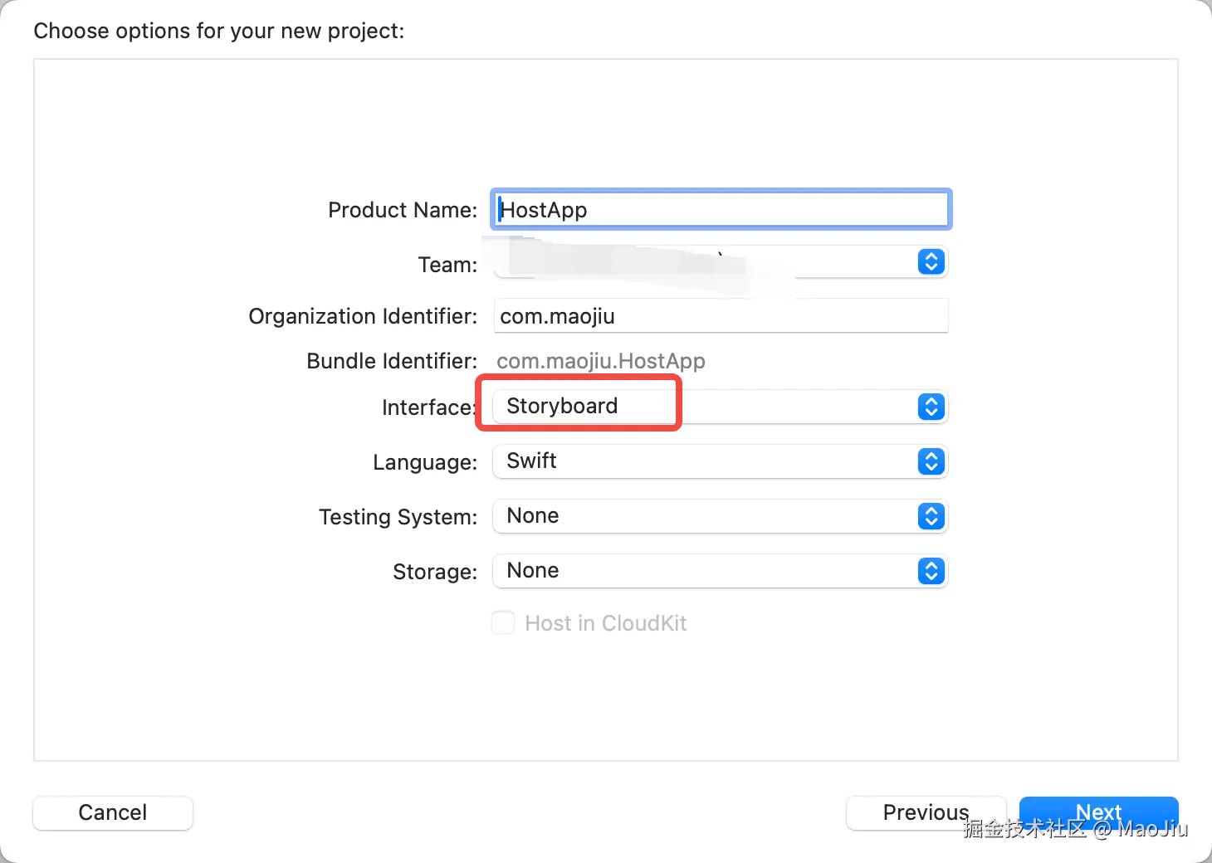Image resolution: width=1212 pixels, height=863 pixels.
Task: Click the "Choose options for your new project" heading
Action: click(219, 31)
